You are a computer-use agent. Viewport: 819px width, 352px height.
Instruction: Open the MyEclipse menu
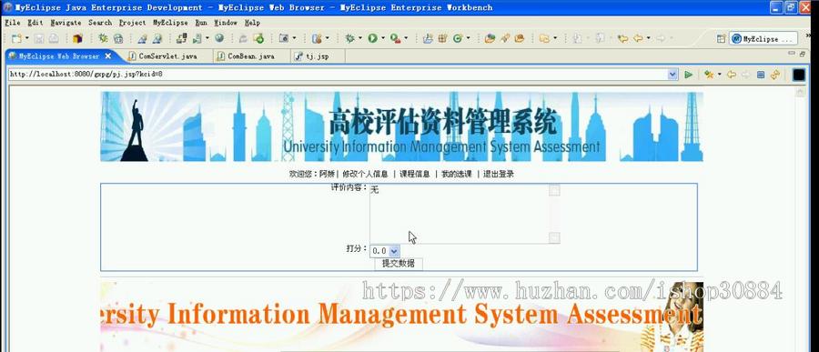coord(170,23)
